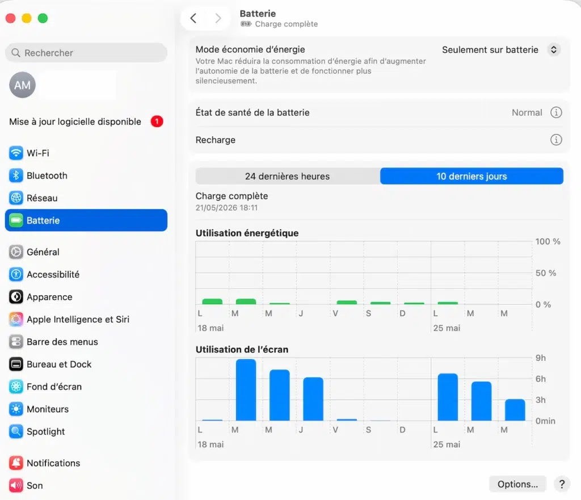Click Apple Intelligence et Siri icon

click(16, 319)
